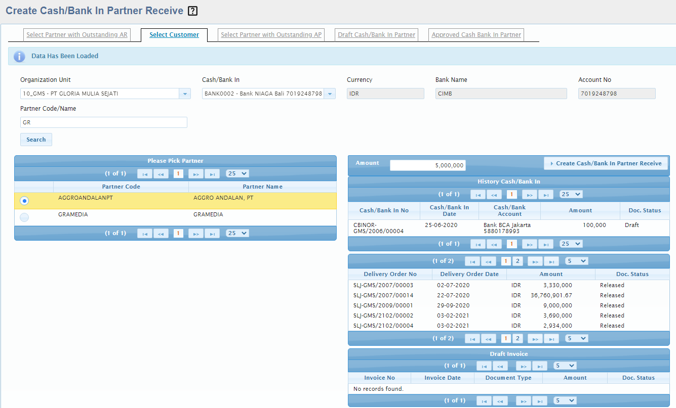Click Delivery Order Date column header
676x408 pixels.
point(469,274)
